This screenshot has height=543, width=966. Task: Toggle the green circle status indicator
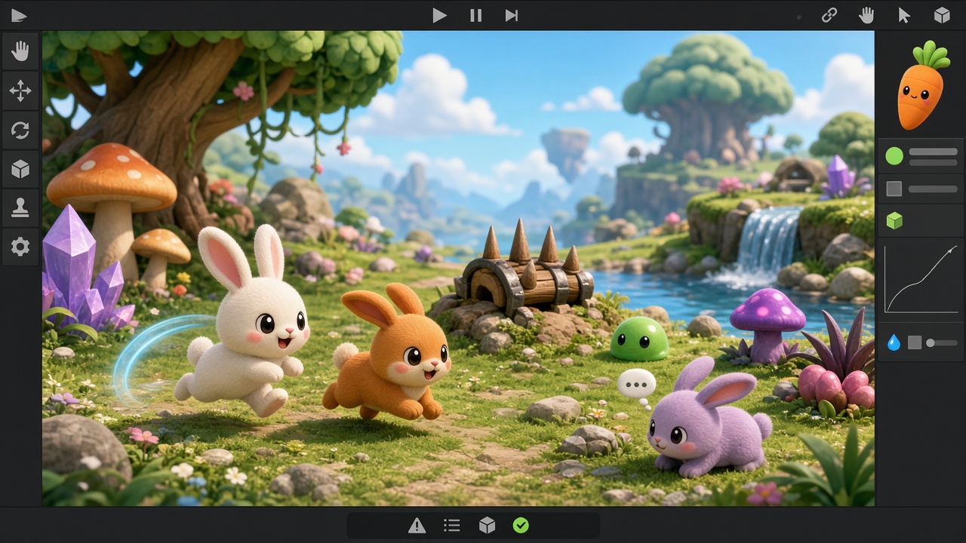click(x=894, y=156)
